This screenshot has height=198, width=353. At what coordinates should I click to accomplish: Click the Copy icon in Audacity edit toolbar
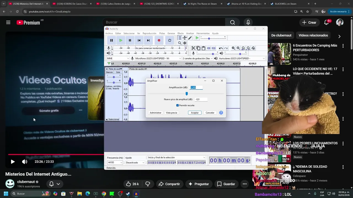coord(198,48)
